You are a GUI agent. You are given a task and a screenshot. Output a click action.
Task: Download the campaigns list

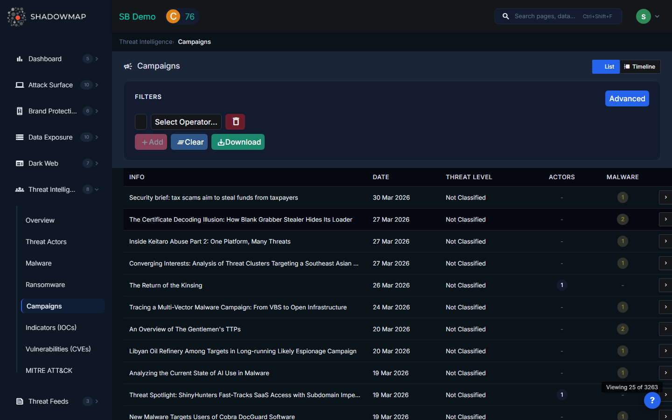238,142
